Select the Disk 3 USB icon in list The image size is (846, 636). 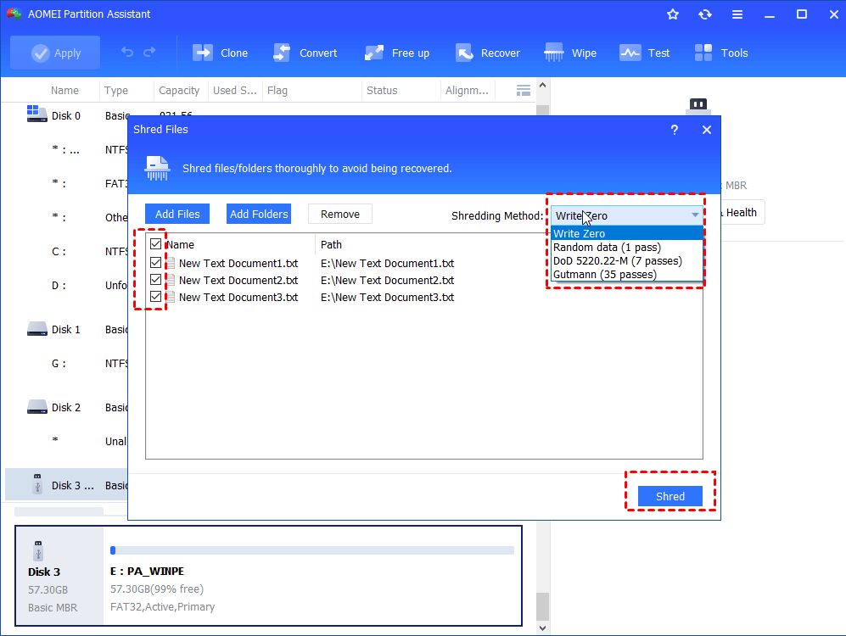pyautogui.click(x=37, y=484)
